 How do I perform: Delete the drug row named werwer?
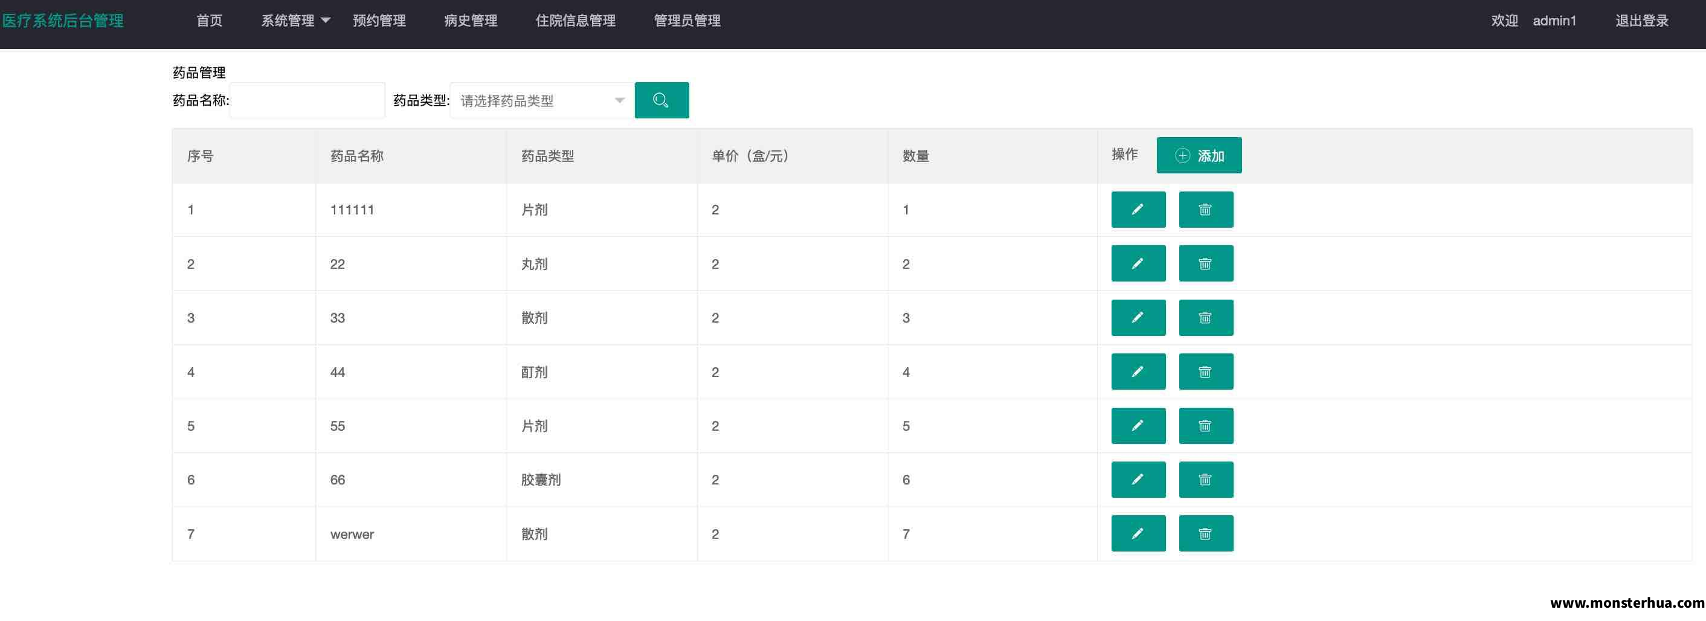coord(1205,533)
